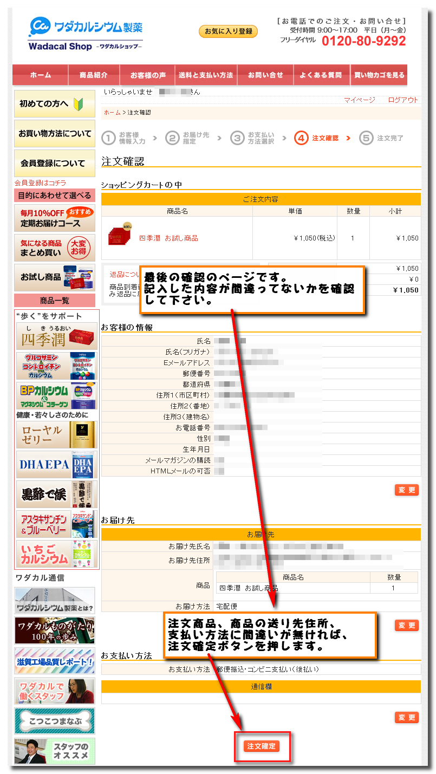
Task: Open the スタッフのオススメ banner
Action: tap(55, 751)
